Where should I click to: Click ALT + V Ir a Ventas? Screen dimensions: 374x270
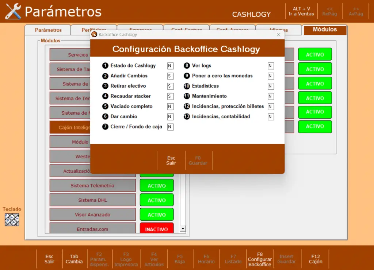tap(301, 11)
